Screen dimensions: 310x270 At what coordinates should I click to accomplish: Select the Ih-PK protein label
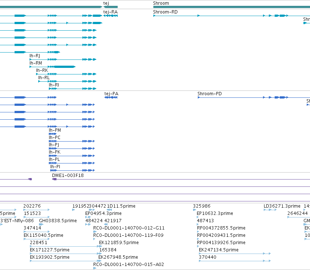(55, 152)
